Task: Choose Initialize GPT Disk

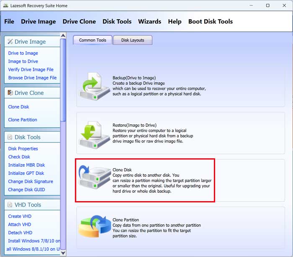Action: pyautogui.click(x=26, y=173)
